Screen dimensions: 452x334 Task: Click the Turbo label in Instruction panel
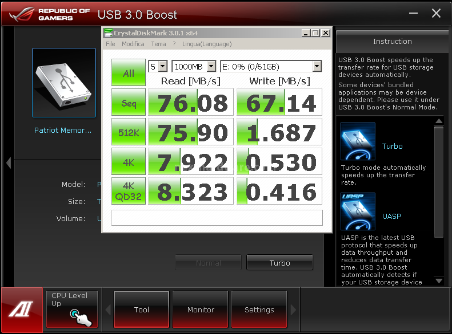(393, 146)
